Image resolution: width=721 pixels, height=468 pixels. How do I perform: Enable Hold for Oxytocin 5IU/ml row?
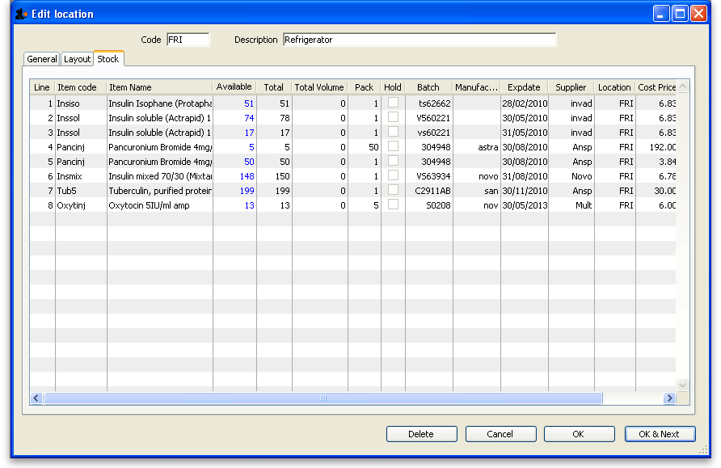click(x=393, y=204)
